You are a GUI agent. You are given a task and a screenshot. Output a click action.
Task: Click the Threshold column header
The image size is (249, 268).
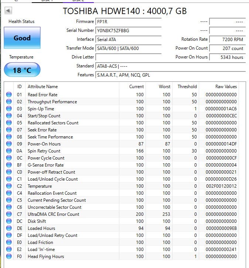pyautogui.click(x=186, y=87)
